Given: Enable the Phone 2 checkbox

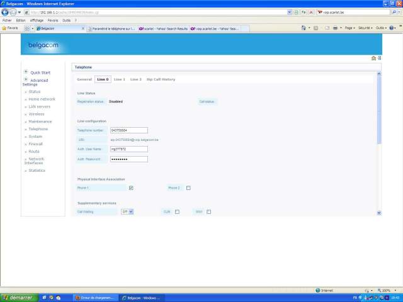Looking at the screenshot, I should pyautogui.click(x=188, y=187).
